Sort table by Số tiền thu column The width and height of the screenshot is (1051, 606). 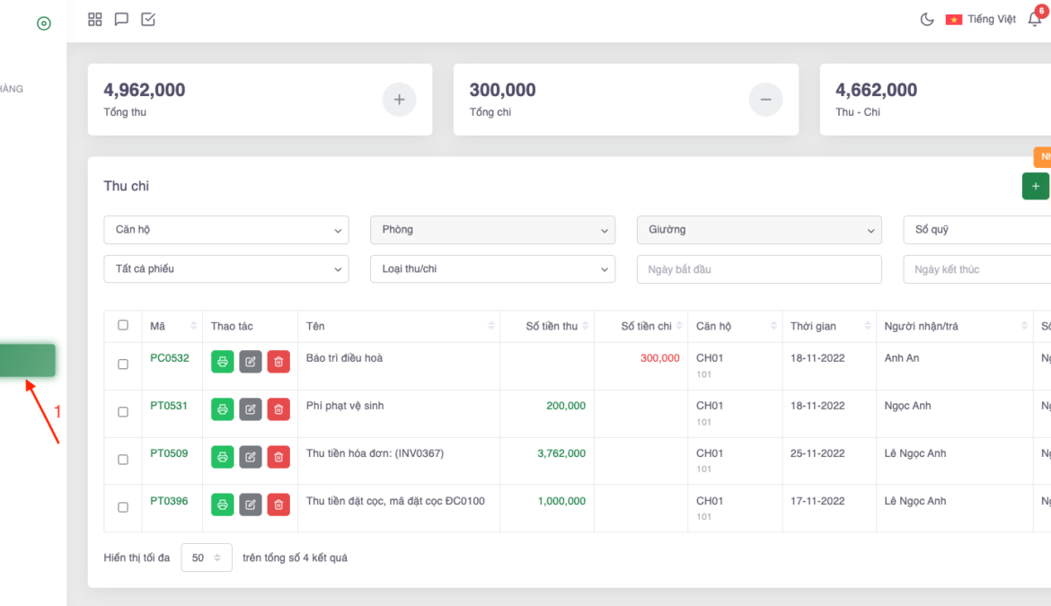pyautogui.click(x=557, y=326)
